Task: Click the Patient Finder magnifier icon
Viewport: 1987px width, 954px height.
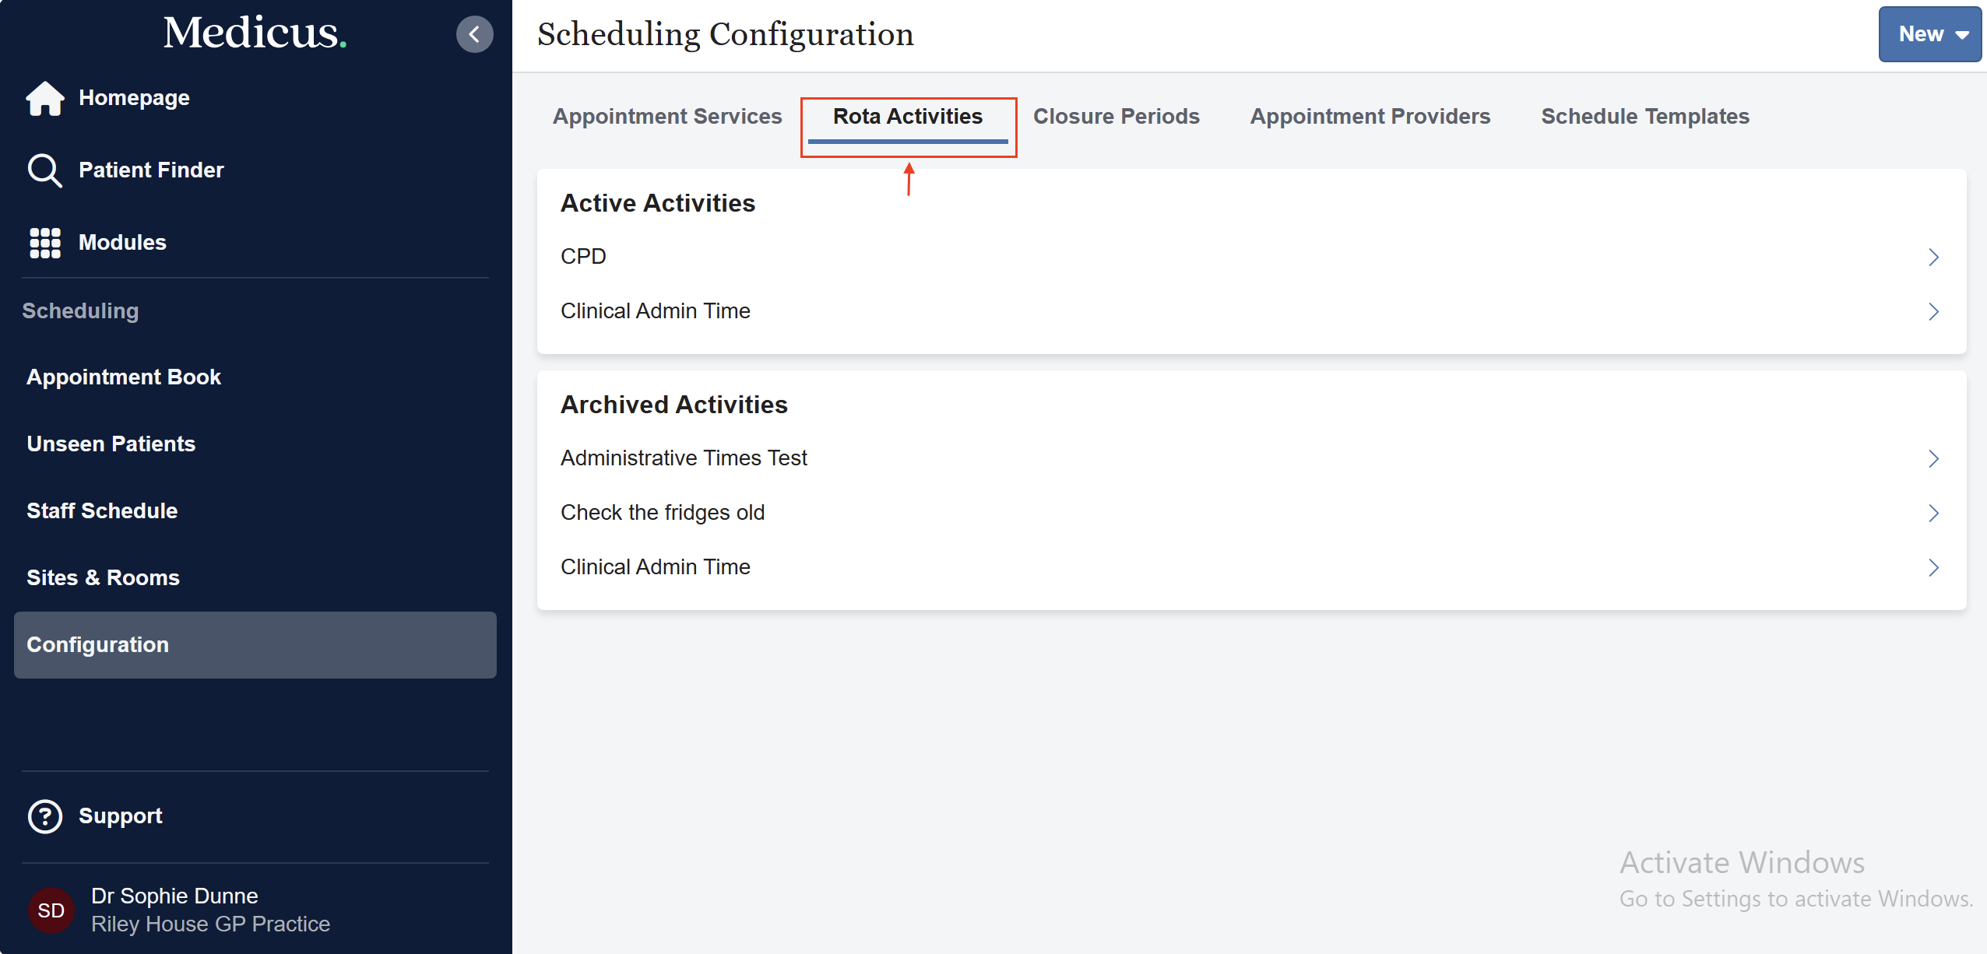Action: [44, 170]
